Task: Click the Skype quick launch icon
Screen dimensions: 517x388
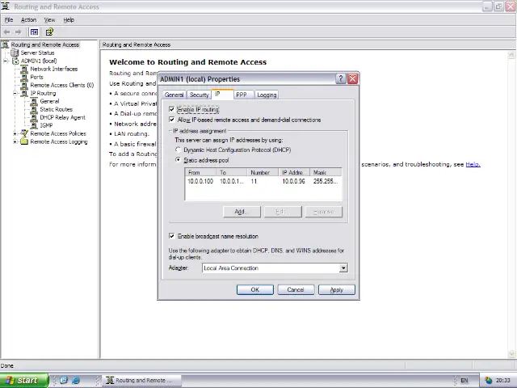Action: (x=64, y=380)
